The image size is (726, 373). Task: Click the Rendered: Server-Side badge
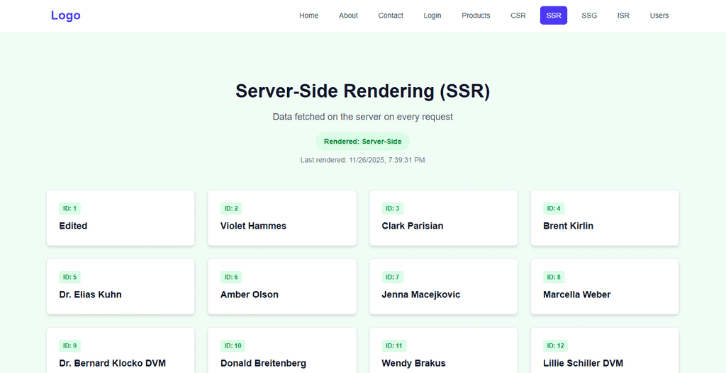pos(362,142)
